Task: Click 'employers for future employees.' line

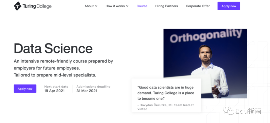Action: point(47,68)
